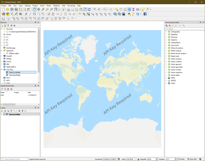The height and width of the screenshot is (161, 205).
Task: Open the Project menu
Action: [4, 6]
